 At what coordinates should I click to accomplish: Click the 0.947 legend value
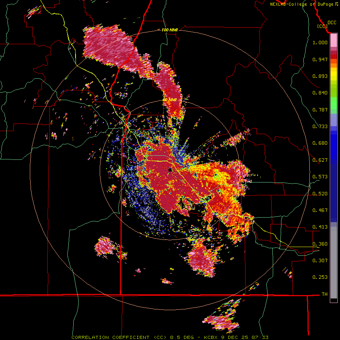[x=320, y=59]
